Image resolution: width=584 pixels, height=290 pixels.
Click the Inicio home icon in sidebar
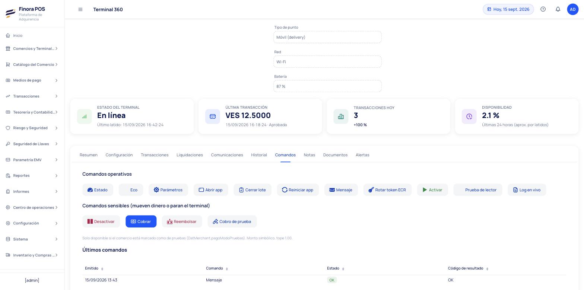(8, 35)
